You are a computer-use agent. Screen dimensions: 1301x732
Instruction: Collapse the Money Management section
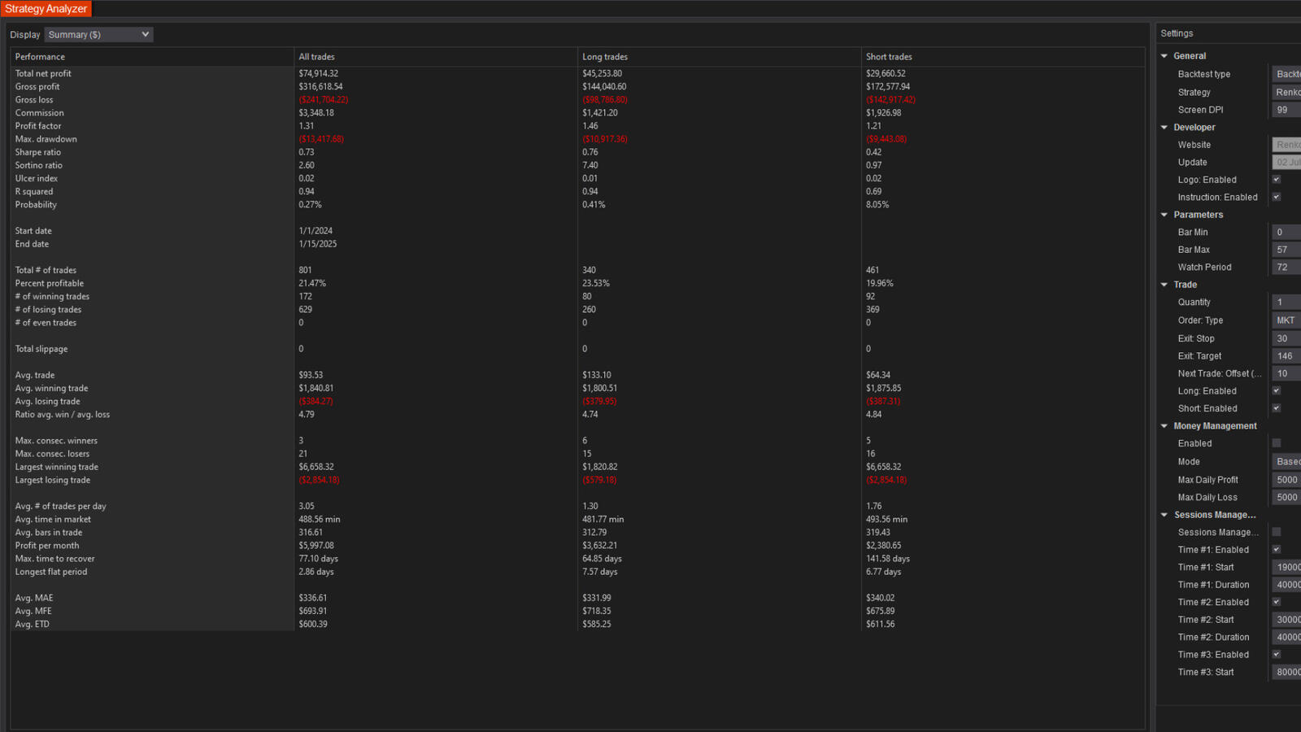(1164, 426)
